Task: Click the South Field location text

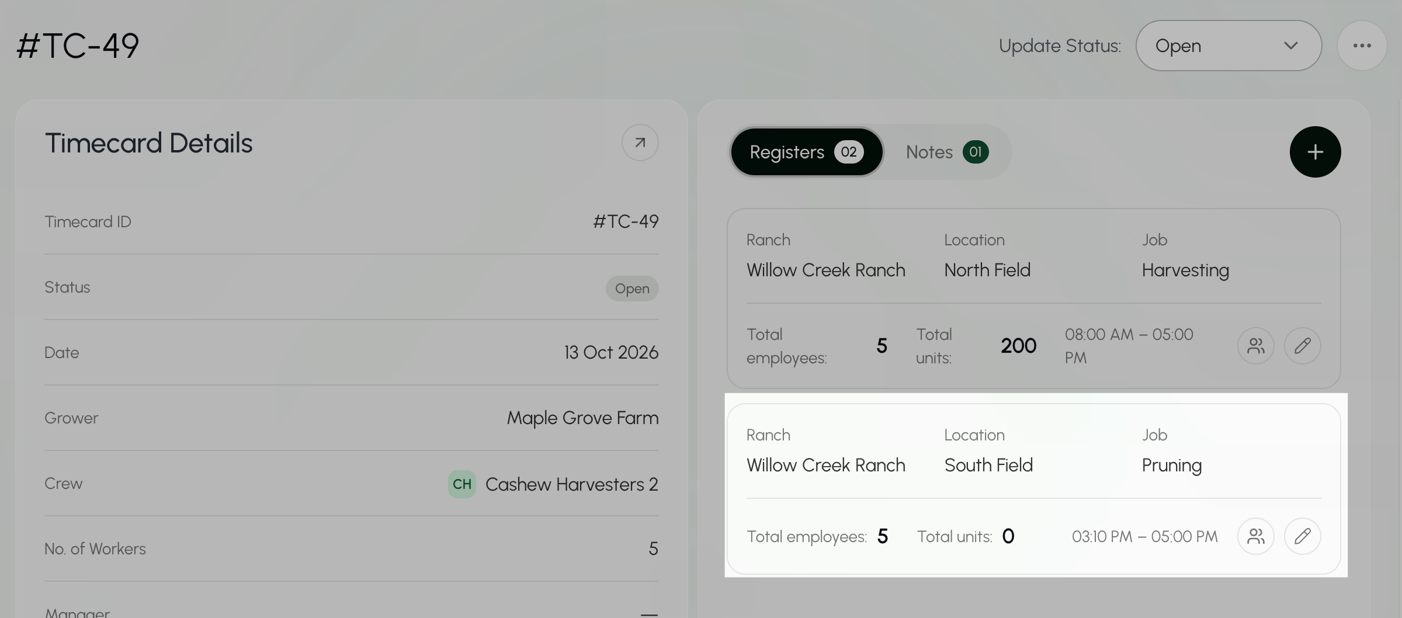Action: (988, 465)
